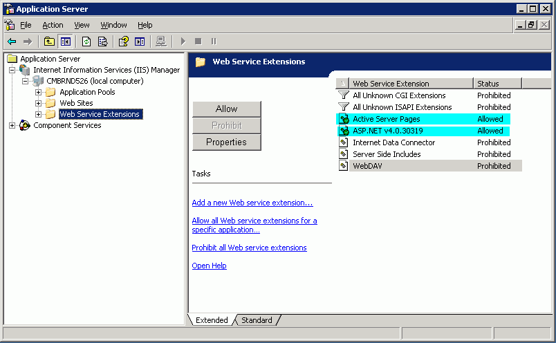Screen dimensions: 556x343
Task: Click the Application Pools folder icon
Action: click(50, 92)
